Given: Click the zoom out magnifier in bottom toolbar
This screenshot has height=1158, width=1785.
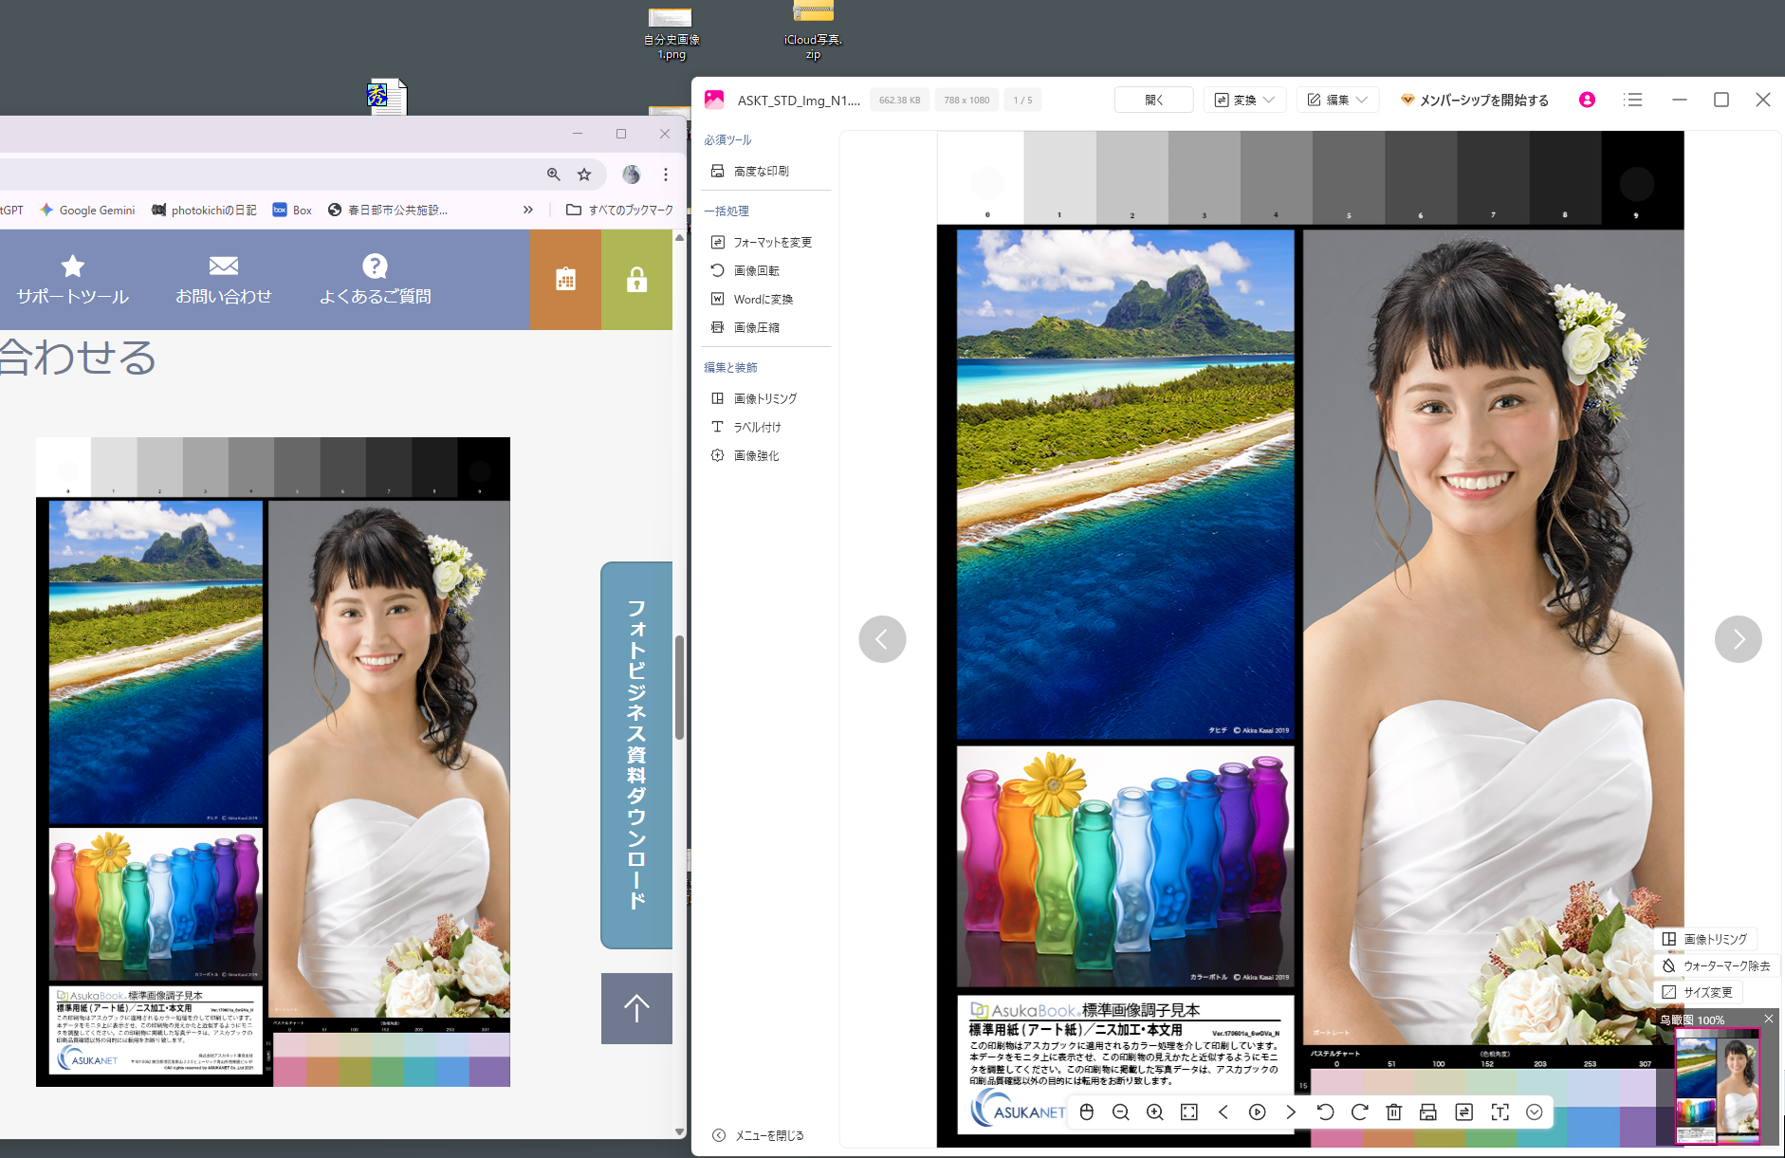Looking at the screenshot, I should coord(1120,1112).
